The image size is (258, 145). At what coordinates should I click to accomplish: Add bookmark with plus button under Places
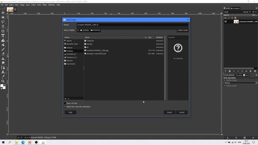tap(65, 98)
